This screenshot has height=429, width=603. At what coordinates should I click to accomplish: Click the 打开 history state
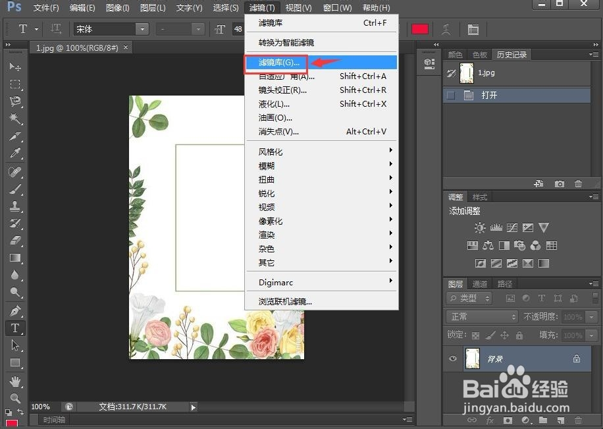pos(490,95)
